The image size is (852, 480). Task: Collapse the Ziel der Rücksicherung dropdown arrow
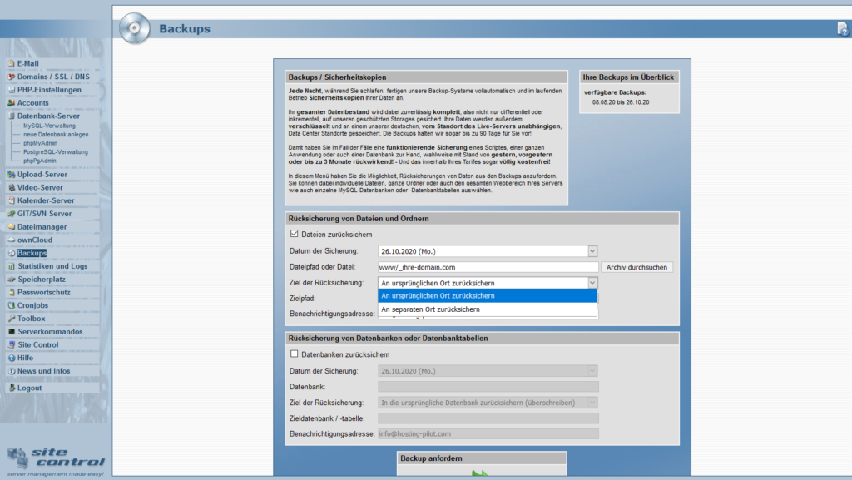592,283
